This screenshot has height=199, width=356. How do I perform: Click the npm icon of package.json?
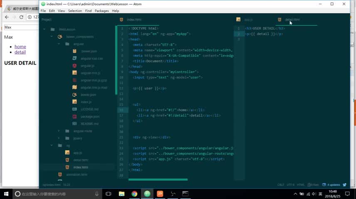tap(74, 116)
